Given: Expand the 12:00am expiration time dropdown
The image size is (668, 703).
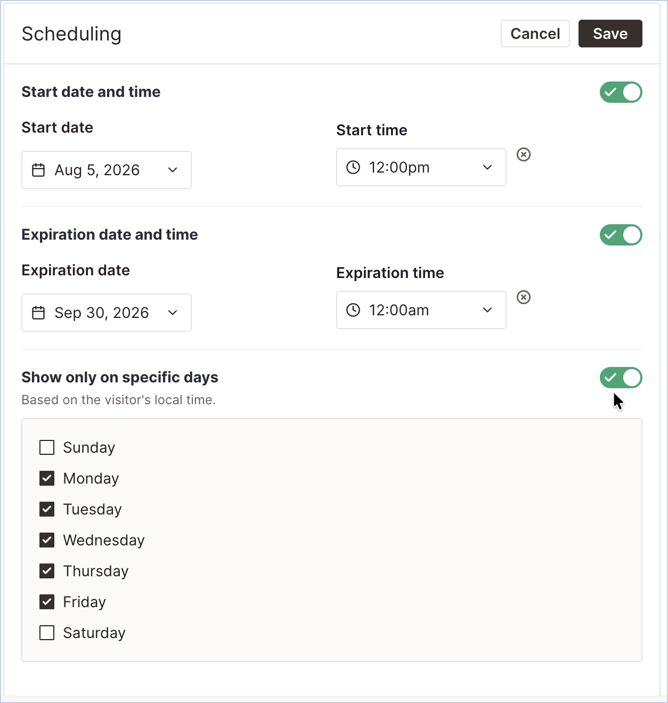Looking at the screenshot, I should [421, 310].
